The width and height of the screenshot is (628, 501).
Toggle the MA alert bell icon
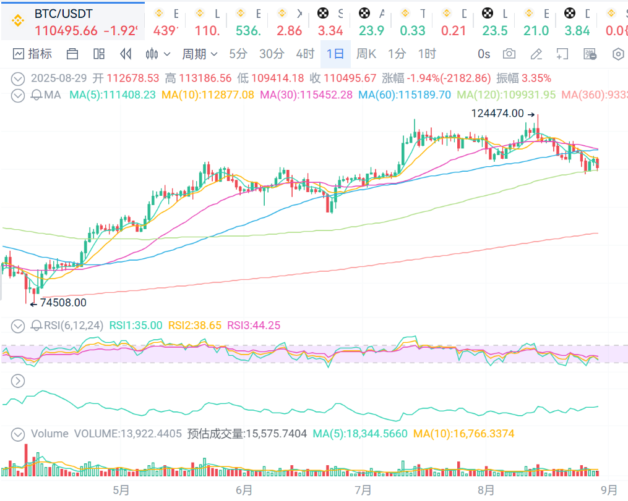tap(37, 95)
